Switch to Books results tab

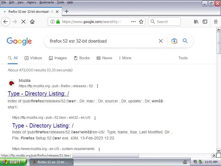[x=82, y=58]
